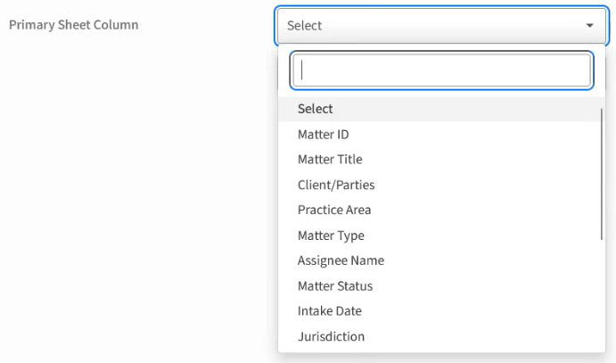This screenshot has height=363, width=616.
Task: Choose the highlighted 'Select' default option
Action: tap(316, 109)
